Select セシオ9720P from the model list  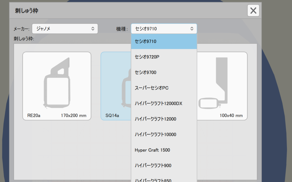[x=164, y=57]
